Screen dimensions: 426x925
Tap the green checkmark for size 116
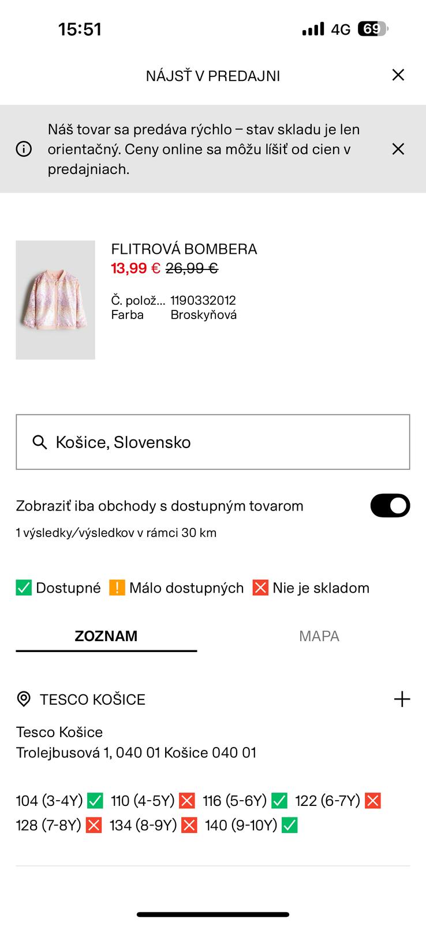coord(279,801)
